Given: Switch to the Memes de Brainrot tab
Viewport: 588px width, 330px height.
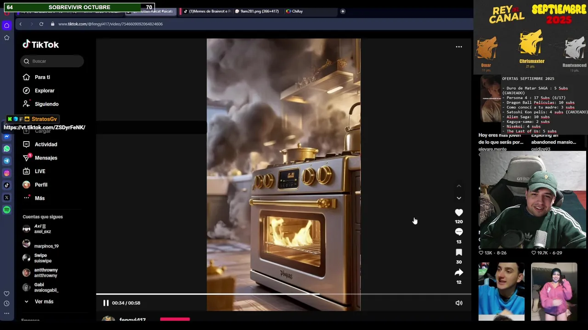Looking at the screenshot, I should tap(206, 11).
